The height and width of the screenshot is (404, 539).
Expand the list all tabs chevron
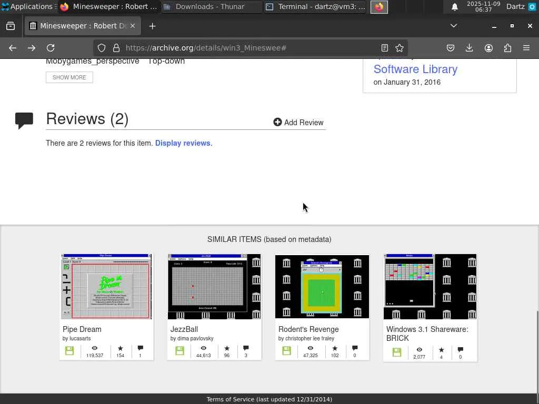pyautogui.click(x=454, y=26)
